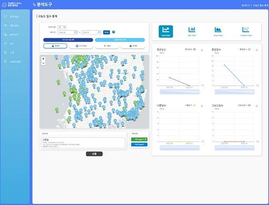Toggle the blue PM2.5 legend option
This screenshot has width=269, height=205.
[139, 144]
